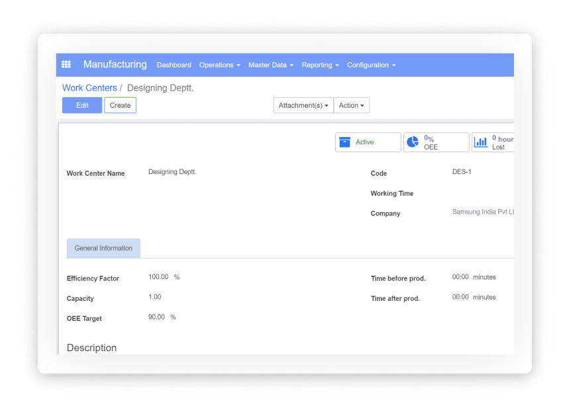The width and height of the screenshot is (567, 410).
Task: Open the Action dropdown
Action: pyautogui.click(x=352, y=105)
